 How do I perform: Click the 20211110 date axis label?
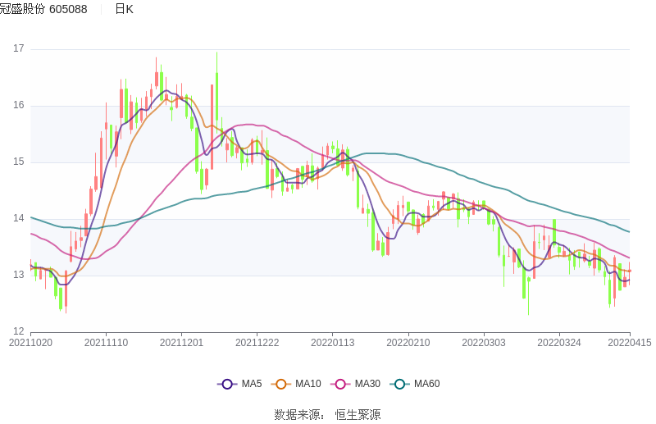(106, 343)
